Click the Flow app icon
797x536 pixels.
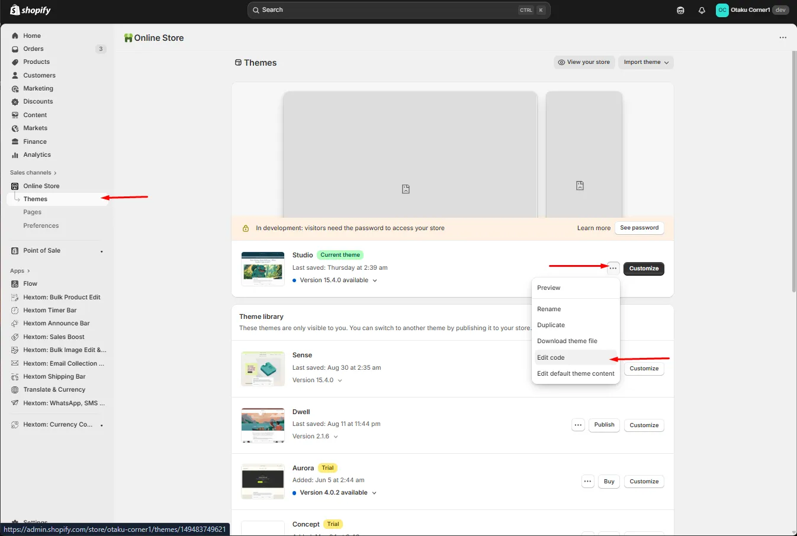tap(15, 284)
